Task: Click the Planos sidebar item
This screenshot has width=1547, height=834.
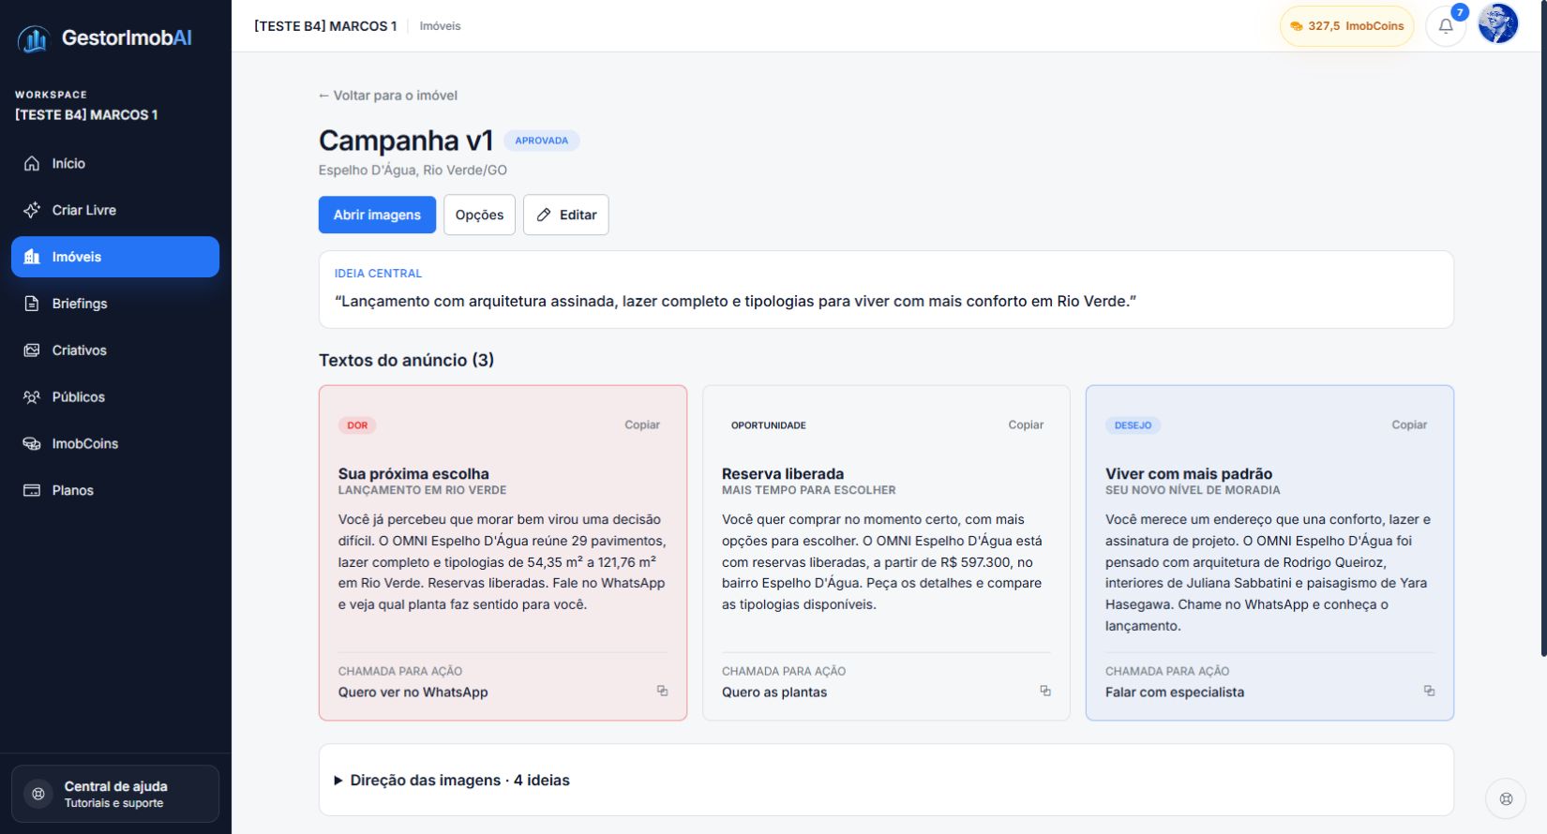Action: click(115, 490)
